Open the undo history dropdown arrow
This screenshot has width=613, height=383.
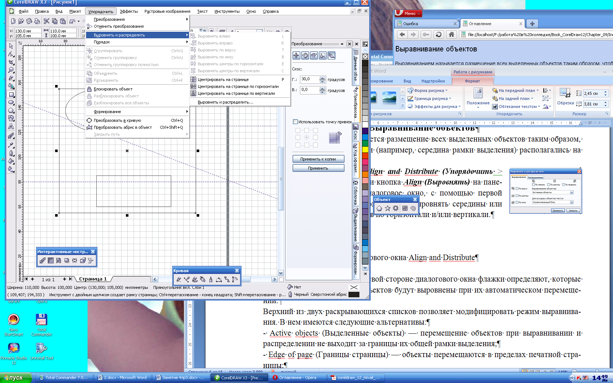(x=78, y=21)
